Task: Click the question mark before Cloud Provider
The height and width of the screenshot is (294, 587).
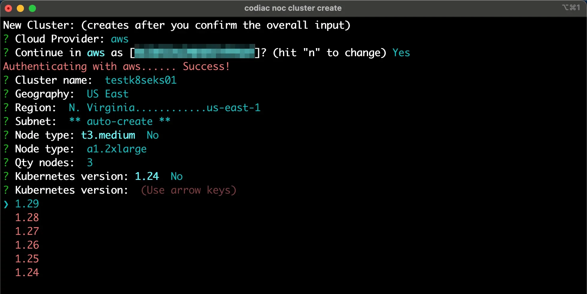Action: coord(6,39)
